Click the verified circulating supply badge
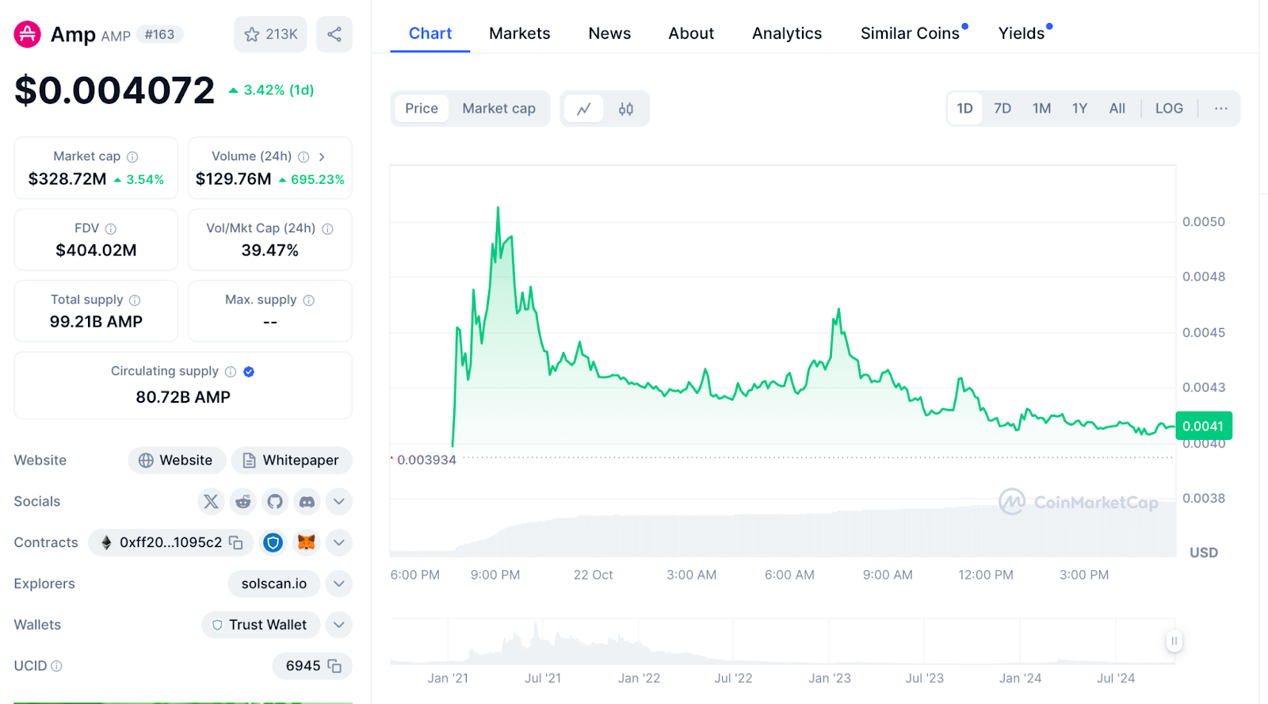 (x=249, y=372)
